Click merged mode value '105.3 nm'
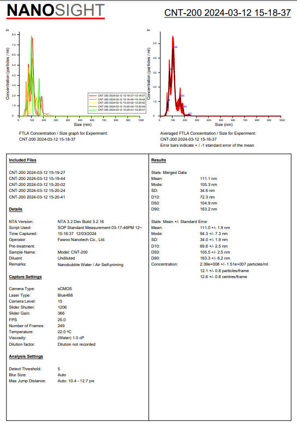Image resolution: width=297 pixels, height=427 pixels. pos(209,184)
